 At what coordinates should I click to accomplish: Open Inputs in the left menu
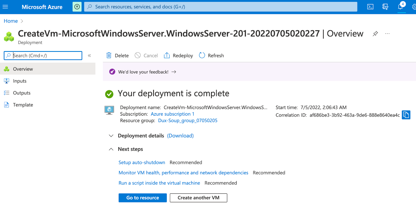tap(48, 81)
